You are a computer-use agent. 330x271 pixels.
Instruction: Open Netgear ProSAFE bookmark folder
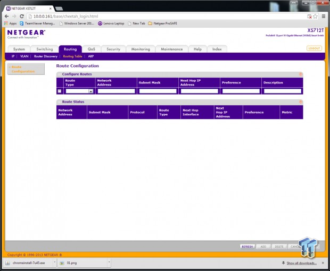(162, 23)
